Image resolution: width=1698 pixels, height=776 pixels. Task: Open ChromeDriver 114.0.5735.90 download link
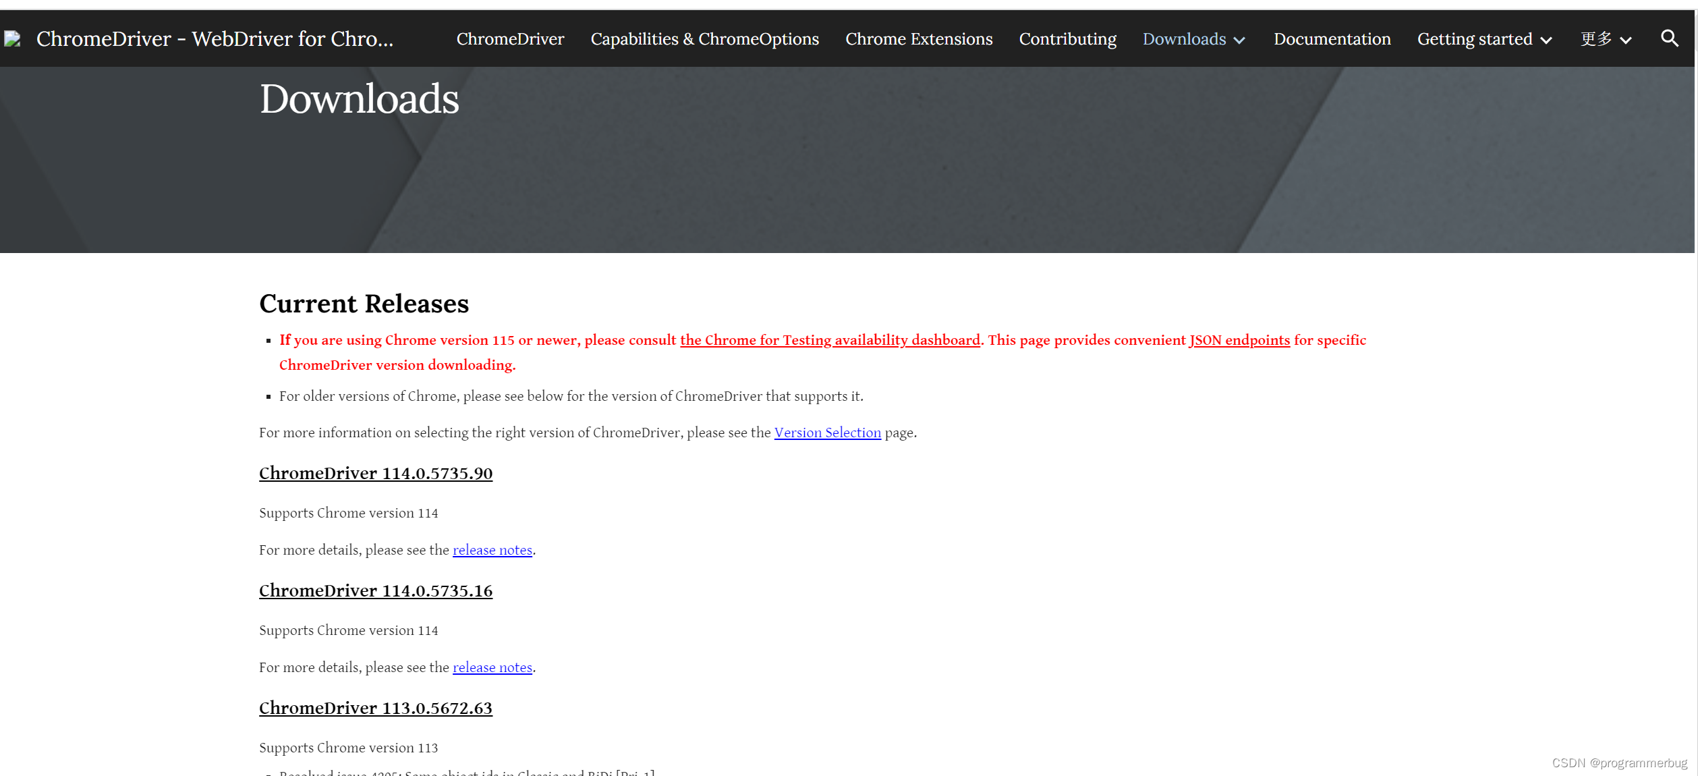pos(376,473)
